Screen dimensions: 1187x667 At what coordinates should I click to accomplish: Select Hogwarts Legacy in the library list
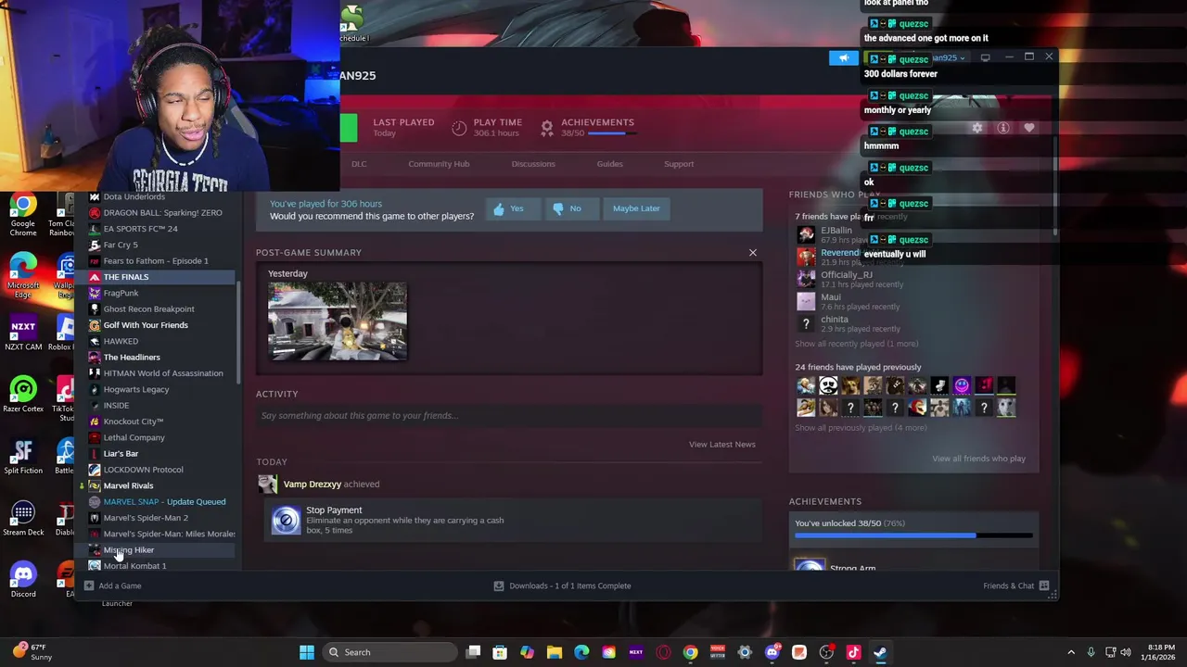136,389
